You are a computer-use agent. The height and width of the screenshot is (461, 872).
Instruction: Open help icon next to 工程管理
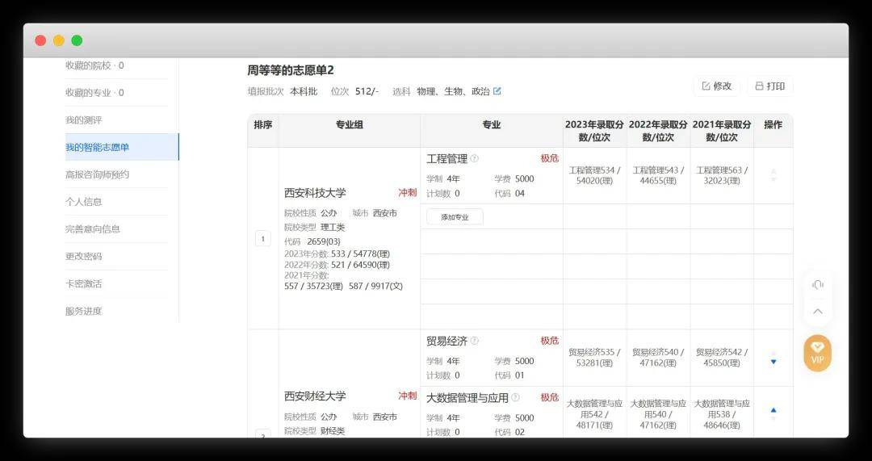click(475, 158)
